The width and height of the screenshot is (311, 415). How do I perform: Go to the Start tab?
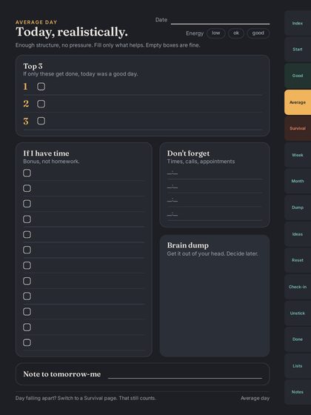(298, 50)
